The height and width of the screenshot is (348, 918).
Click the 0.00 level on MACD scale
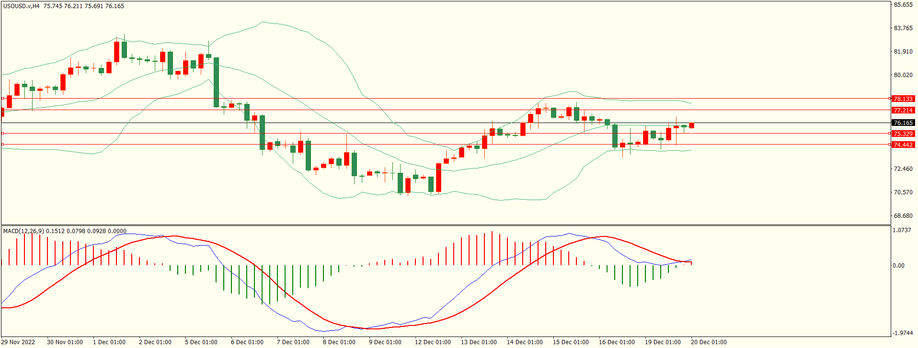(x=898, y=265)
